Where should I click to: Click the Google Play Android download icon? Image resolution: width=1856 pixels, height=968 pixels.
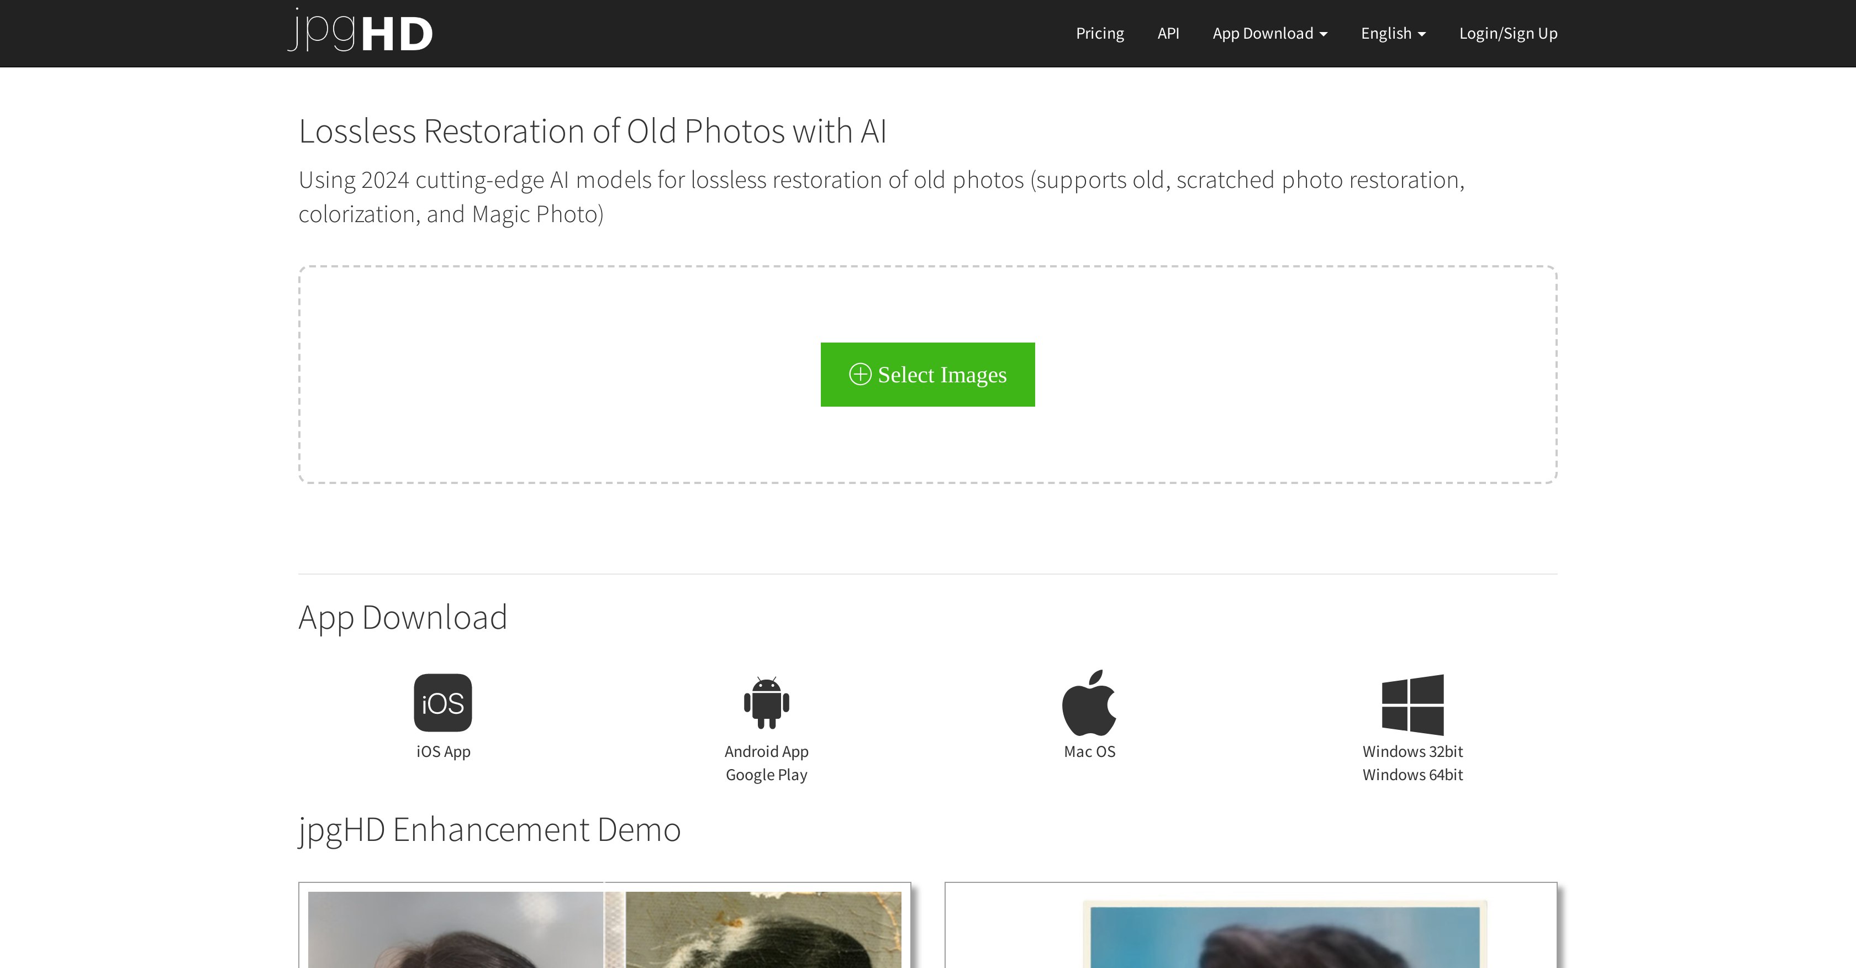pyautogui.click(x=767, y=703)
